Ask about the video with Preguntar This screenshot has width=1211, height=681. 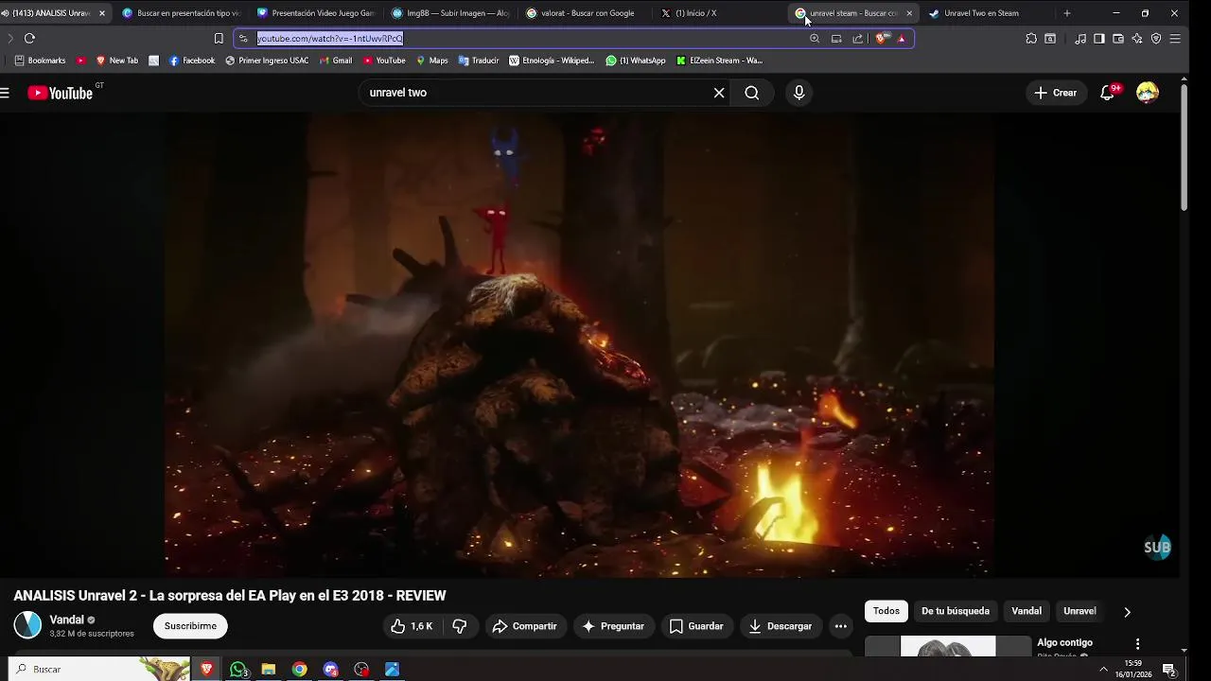click(x=613, y=626)
